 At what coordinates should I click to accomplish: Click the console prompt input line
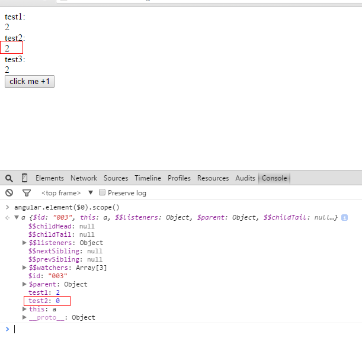[178, 329]
